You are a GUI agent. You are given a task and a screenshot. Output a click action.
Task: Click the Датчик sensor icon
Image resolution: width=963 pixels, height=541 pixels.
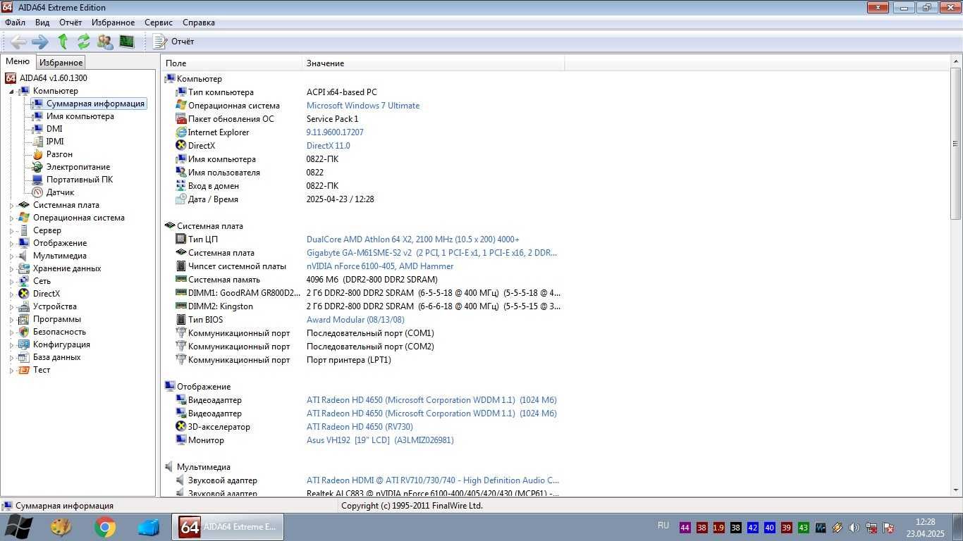(x=37, y=192)
